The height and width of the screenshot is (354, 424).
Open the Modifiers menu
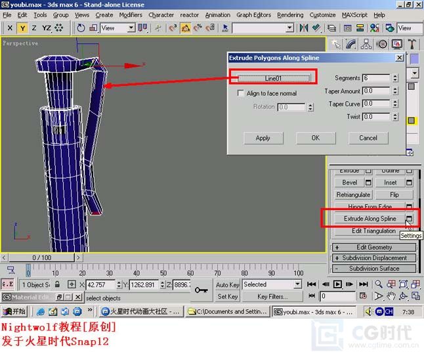click(131, 15)
